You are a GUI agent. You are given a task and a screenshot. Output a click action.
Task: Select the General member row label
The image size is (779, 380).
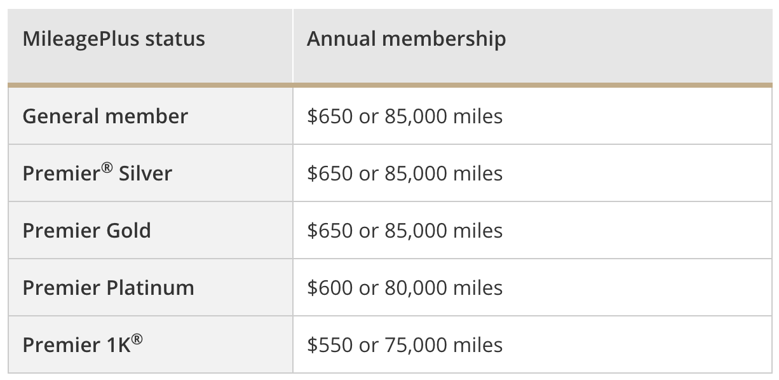[105, 116]
